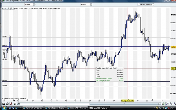This screenshot has height=110, width=176.
Task: Zoom out with the minus magnifier icon
Action: click(x=171, y=104)
